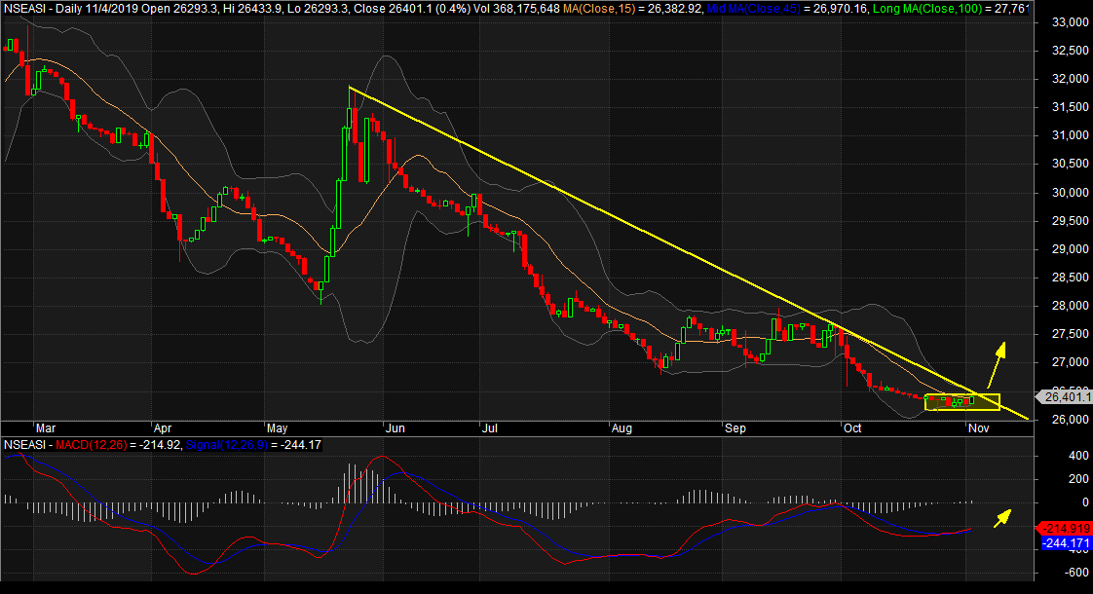Click the 33,000 price axis label

point(1070,22)
